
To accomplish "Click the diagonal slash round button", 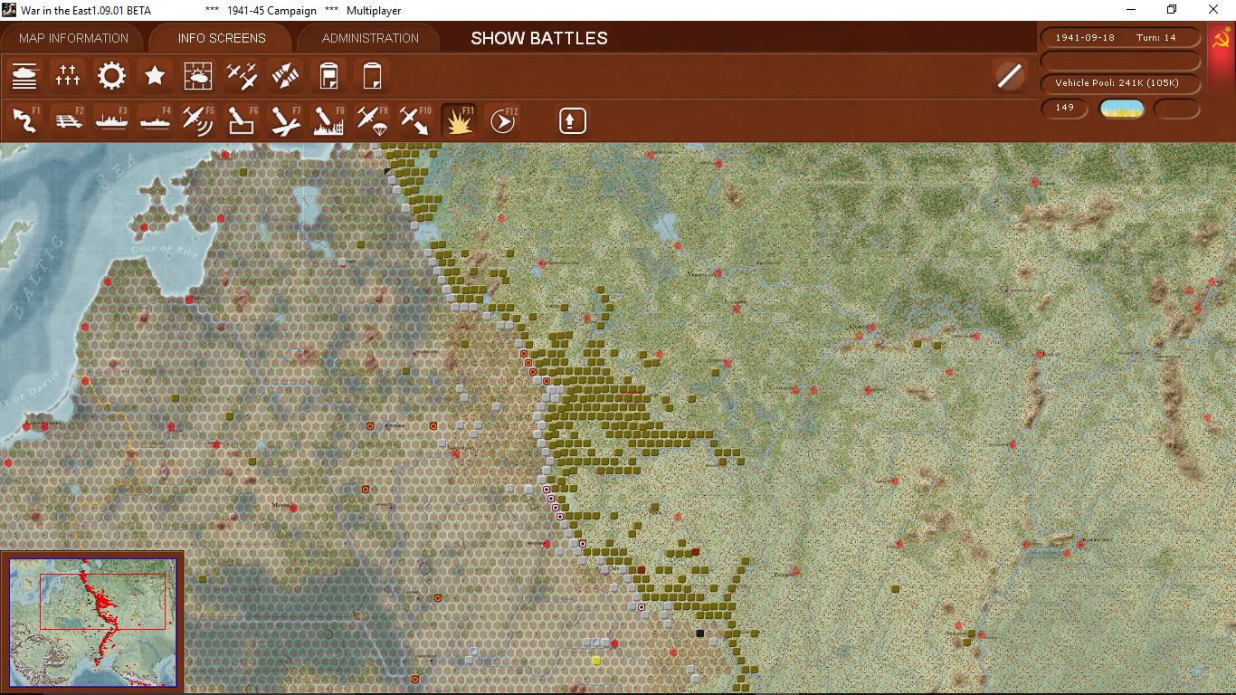I will (x=1009, y=76).
